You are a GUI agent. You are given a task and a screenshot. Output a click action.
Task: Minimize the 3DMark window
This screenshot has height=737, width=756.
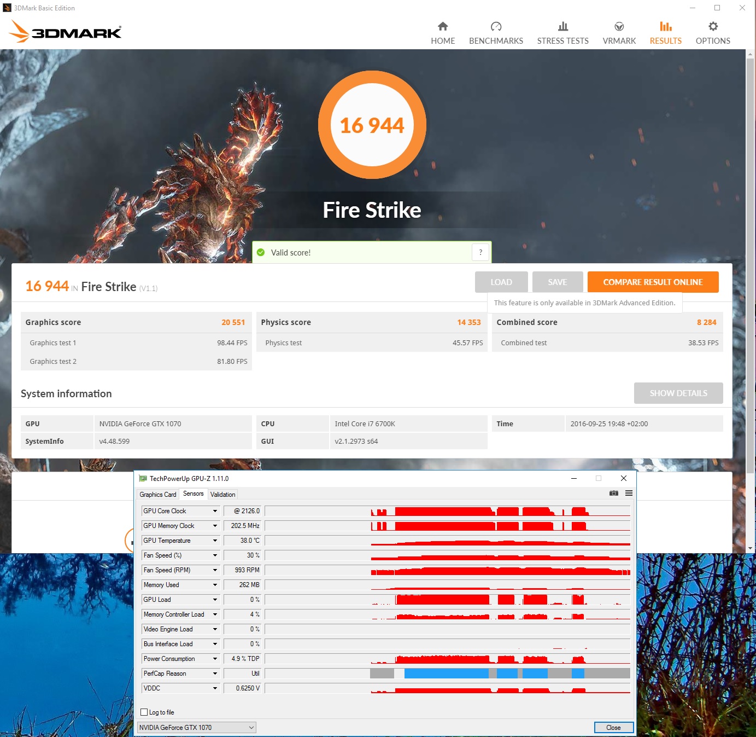(693, 8)
